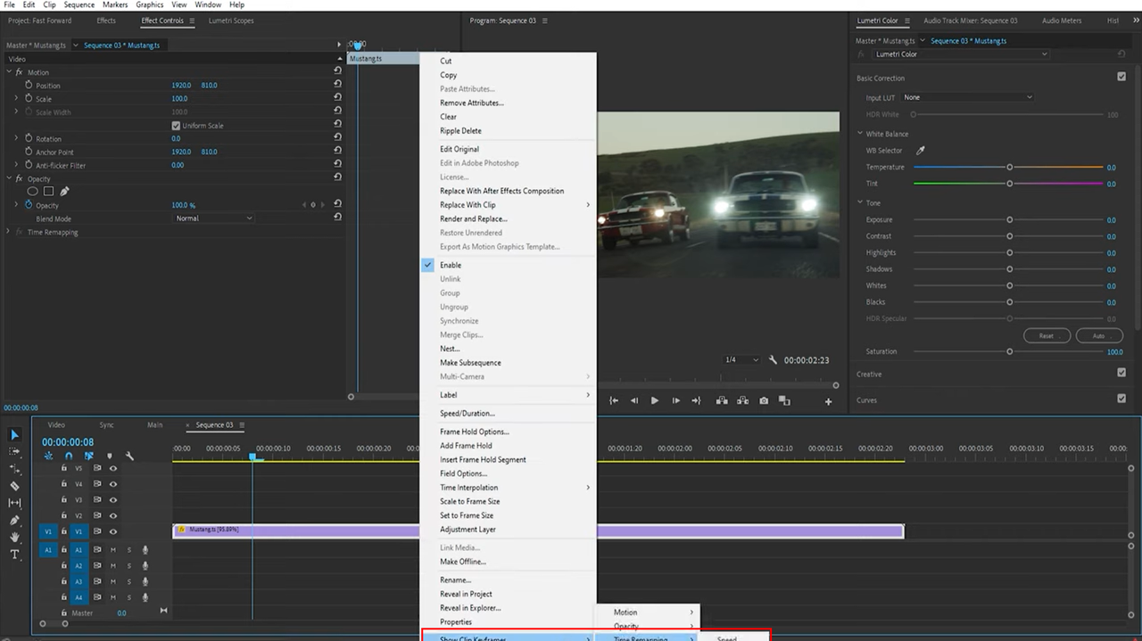The height and width of the screenshot is (641, 1142).
Task: Open the Program Monitor Button Editor plus
Action: pos(828,402)
